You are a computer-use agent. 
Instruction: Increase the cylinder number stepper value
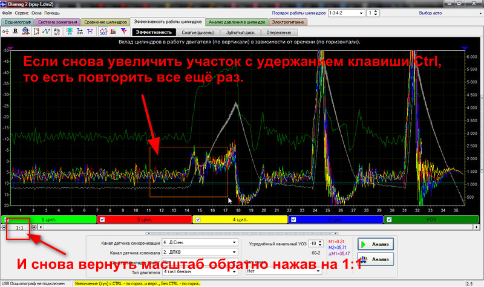[x=376, y=11]
